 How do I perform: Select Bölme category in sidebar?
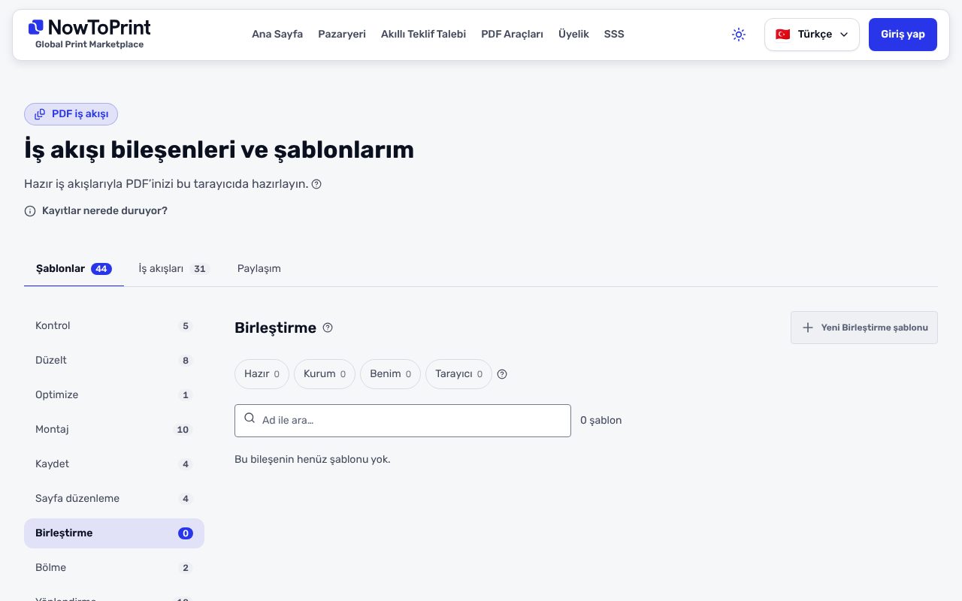point(114,568)
